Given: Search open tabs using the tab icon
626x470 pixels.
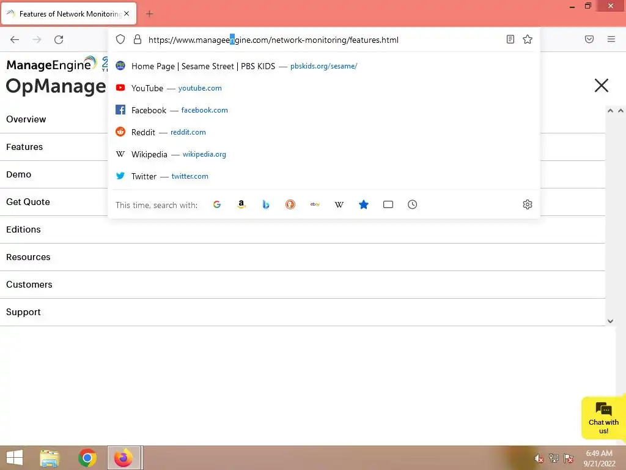Looking at the screenshot, I should click(388, 204).
